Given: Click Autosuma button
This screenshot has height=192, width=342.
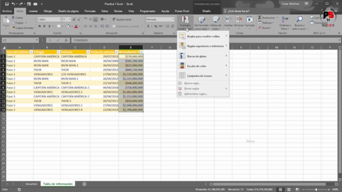Looking at the screenshot, I should tap(267, 18).
